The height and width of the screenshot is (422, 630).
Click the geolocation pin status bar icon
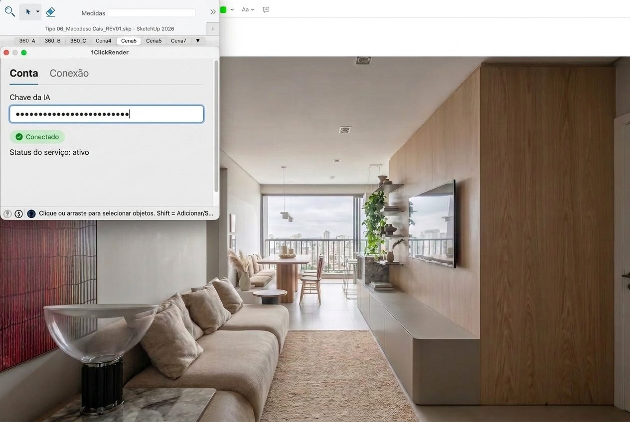click(x=7, y=213)
